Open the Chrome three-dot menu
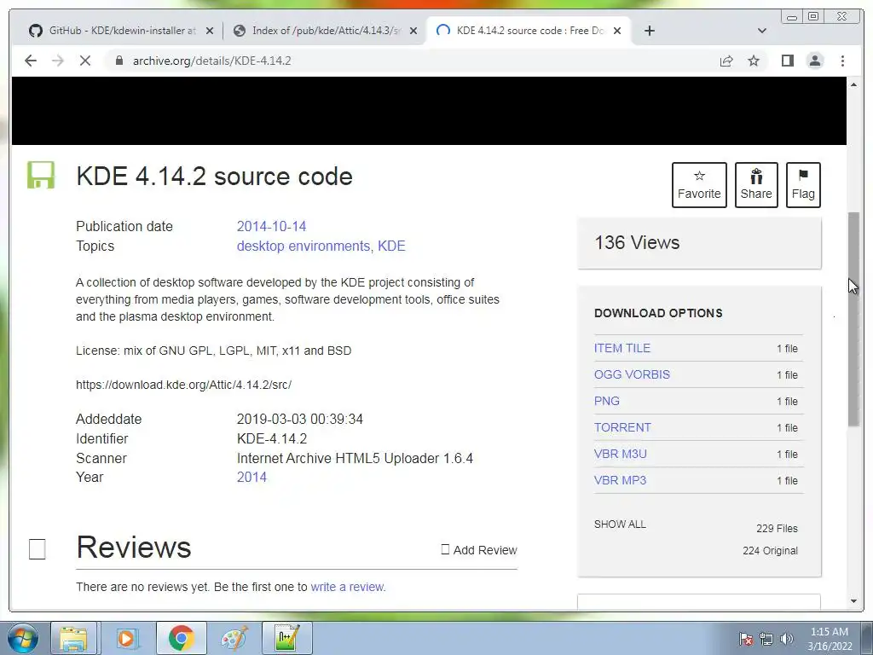This screenshot has width=873, height=655. 842,61
